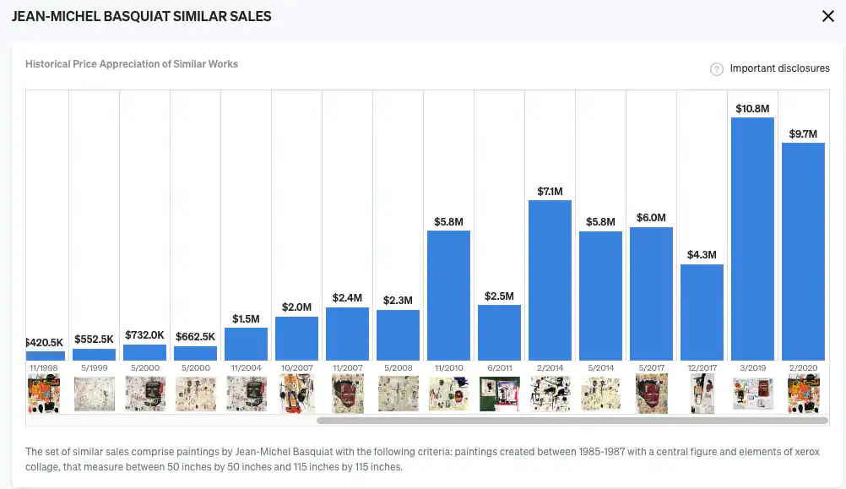Screen dimensions: 846x489
Task: Select the $4.3M bar for 12/2017
Action: point(702,312)
